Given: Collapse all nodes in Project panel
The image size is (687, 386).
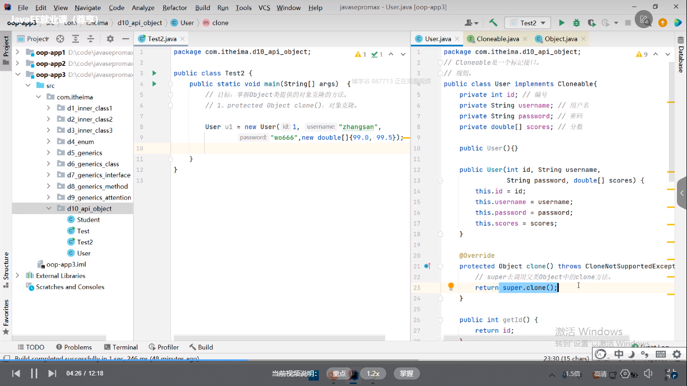Looking at the screenshot, I should (x=91, y=39).
